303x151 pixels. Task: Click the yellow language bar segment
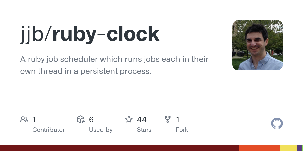[289, 148]
